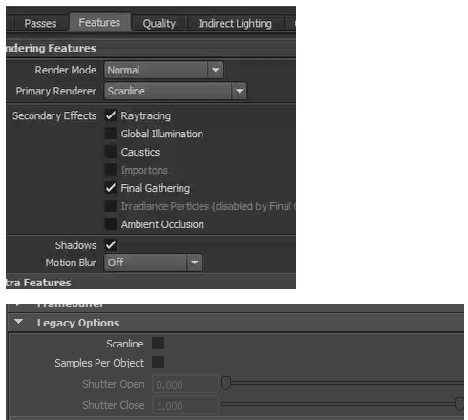Open the Primary Renderer dropdown showing Scanline
This screenshot has height=420, width=468.
[x=176, y=91]
